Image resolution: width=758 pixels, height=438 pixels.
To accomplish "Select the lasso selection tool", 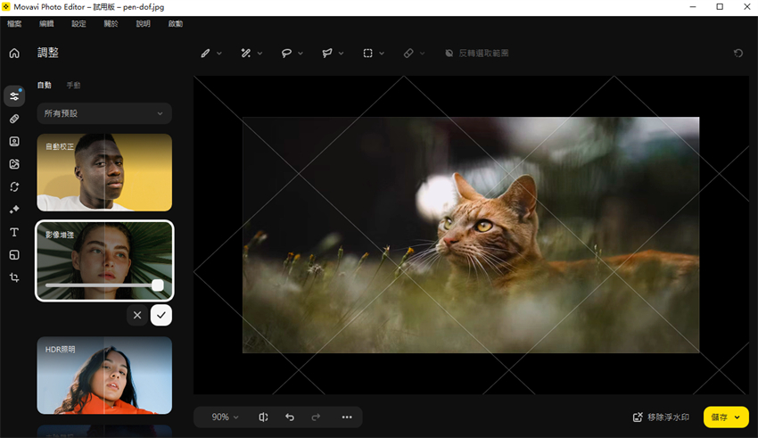I will (287, 54).
